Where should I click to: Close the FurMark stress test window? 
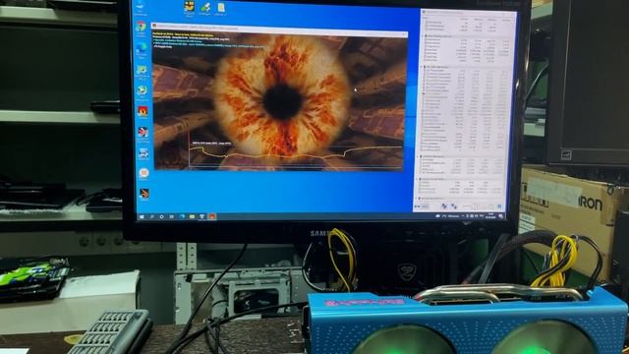click(x=404, y=34)
